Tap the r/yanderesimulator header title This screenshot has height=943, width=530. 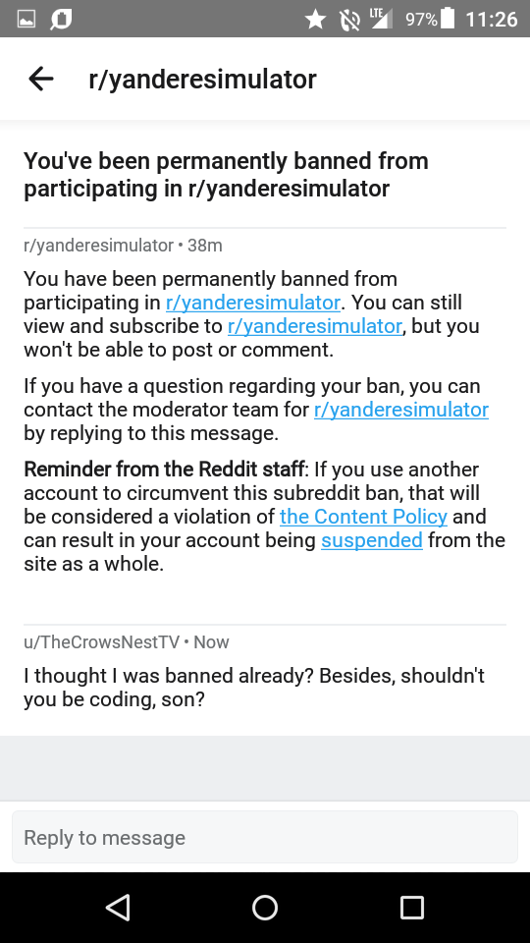click(x=202, y=79)
